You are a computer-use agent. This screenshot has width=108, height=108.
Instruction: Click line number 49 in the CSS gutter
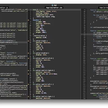click(x=30, y=93)
